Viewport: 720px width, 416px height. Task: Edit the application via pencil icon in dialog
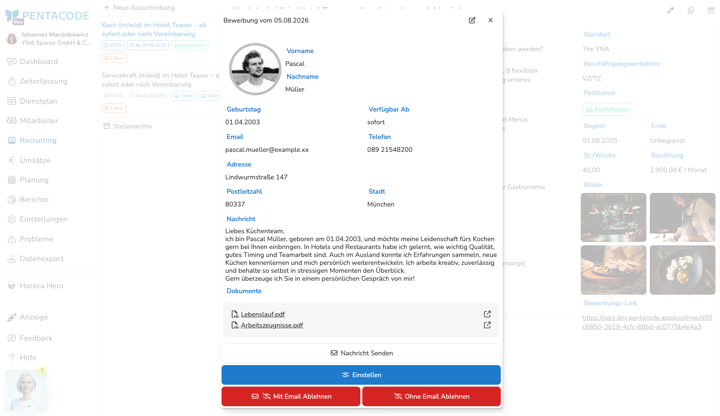tap(472, 20)
